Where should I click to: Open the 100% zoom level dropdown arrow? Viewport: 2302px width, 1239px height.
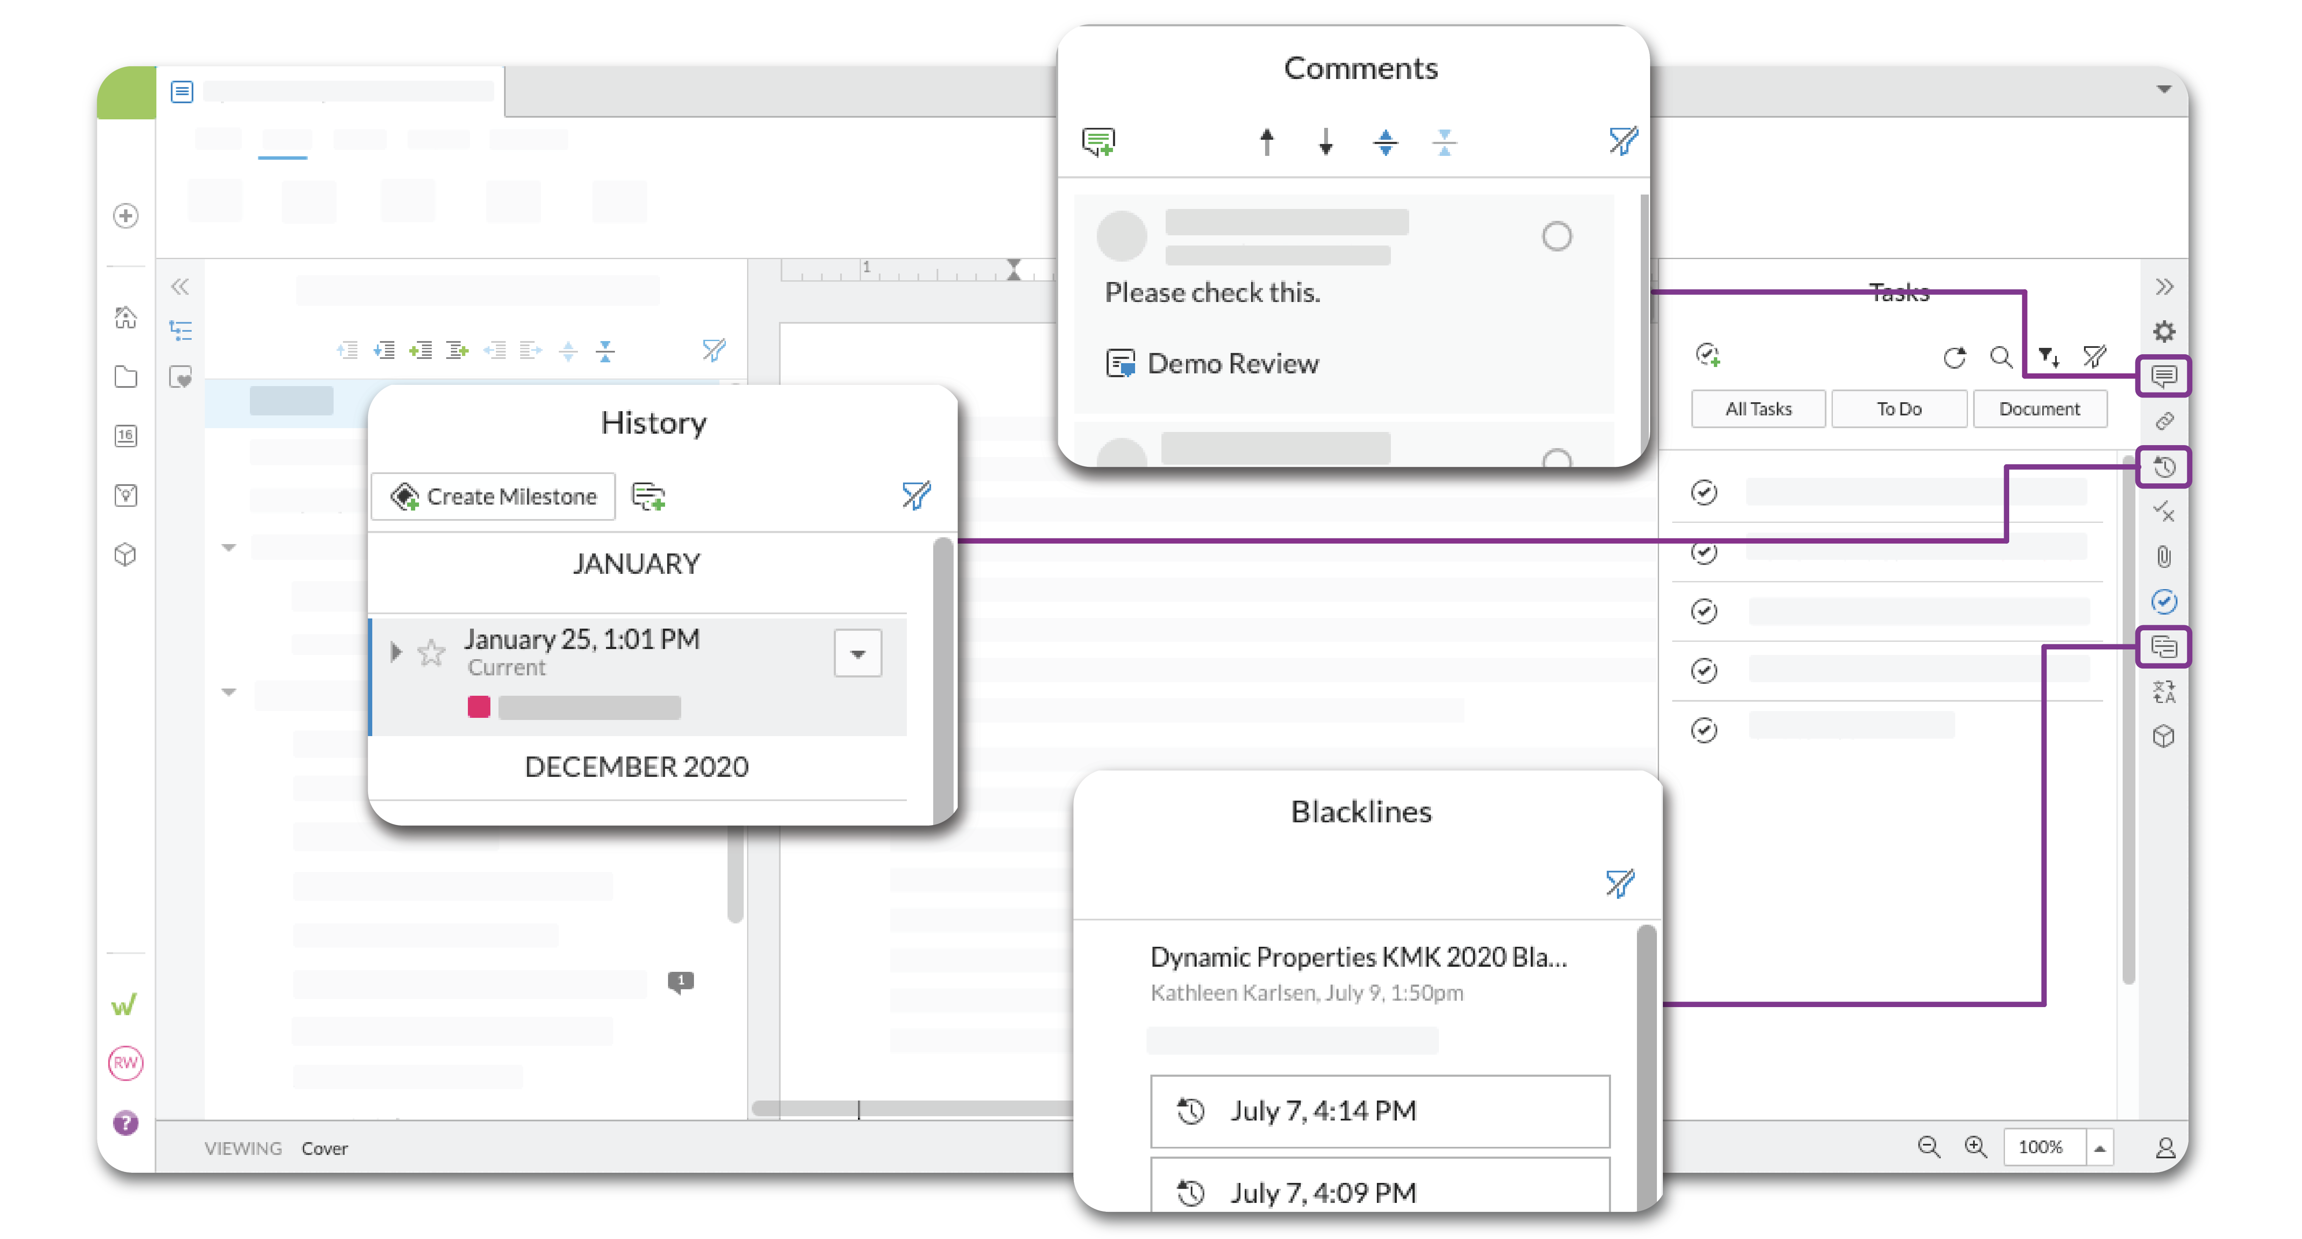point(2100,1147)
